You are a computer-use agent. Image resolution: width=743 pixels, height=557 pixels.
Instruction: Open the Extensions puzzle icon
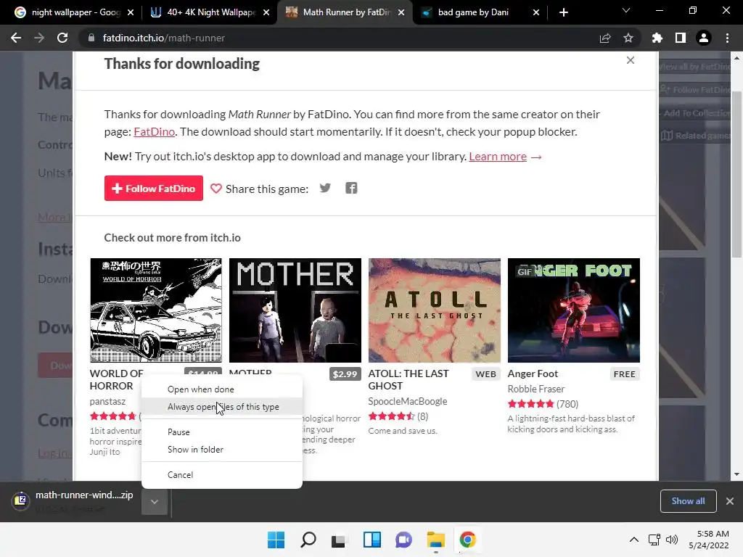click(x=657, y=38)
